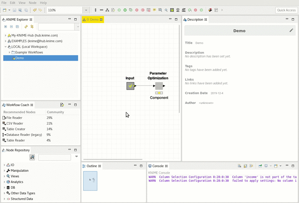This screenshot has width=299, height=203.
Task: Open the Edit menu
Action: (13, 3)
